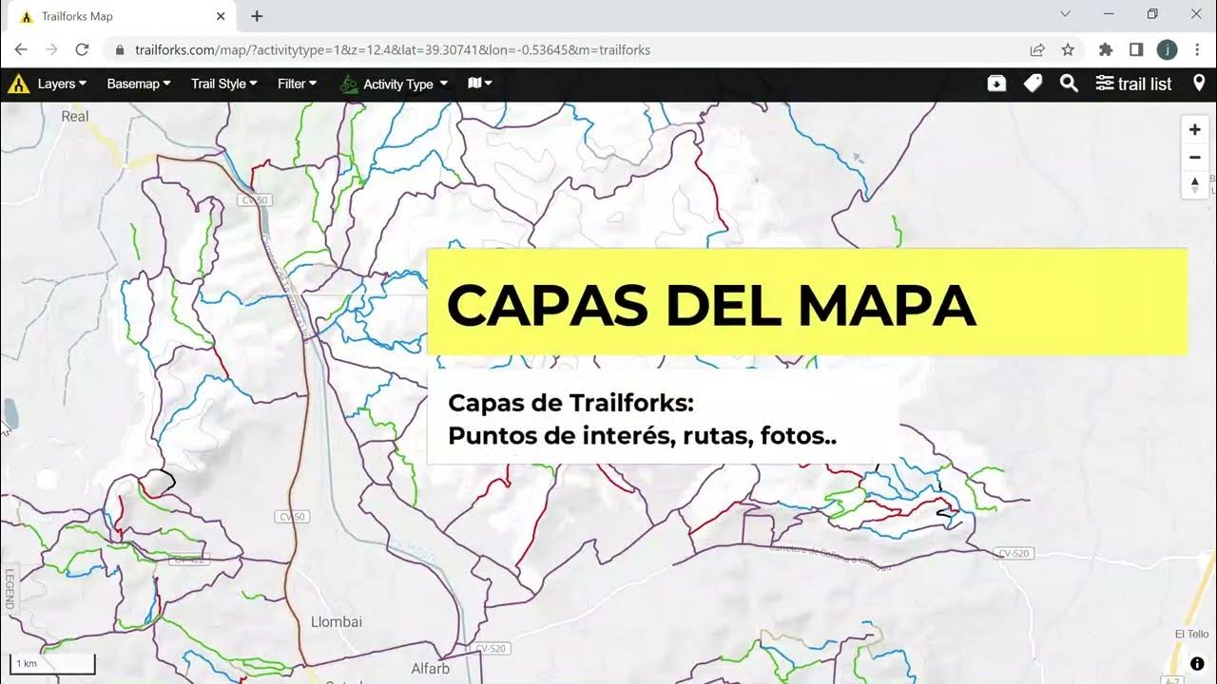Expand the Trail Style dropdown

tap(223, 84)
